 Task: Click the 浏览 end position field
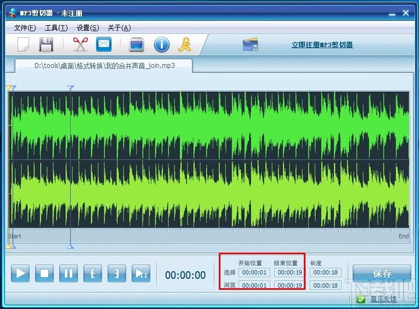tap(290, 285)
